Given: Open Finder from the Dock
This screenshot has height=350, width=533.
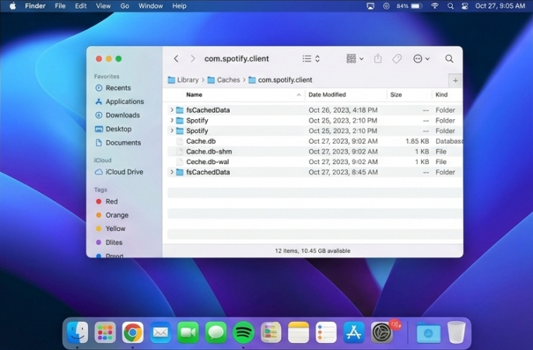Looking at the screenshot, I should click(78, 332).
